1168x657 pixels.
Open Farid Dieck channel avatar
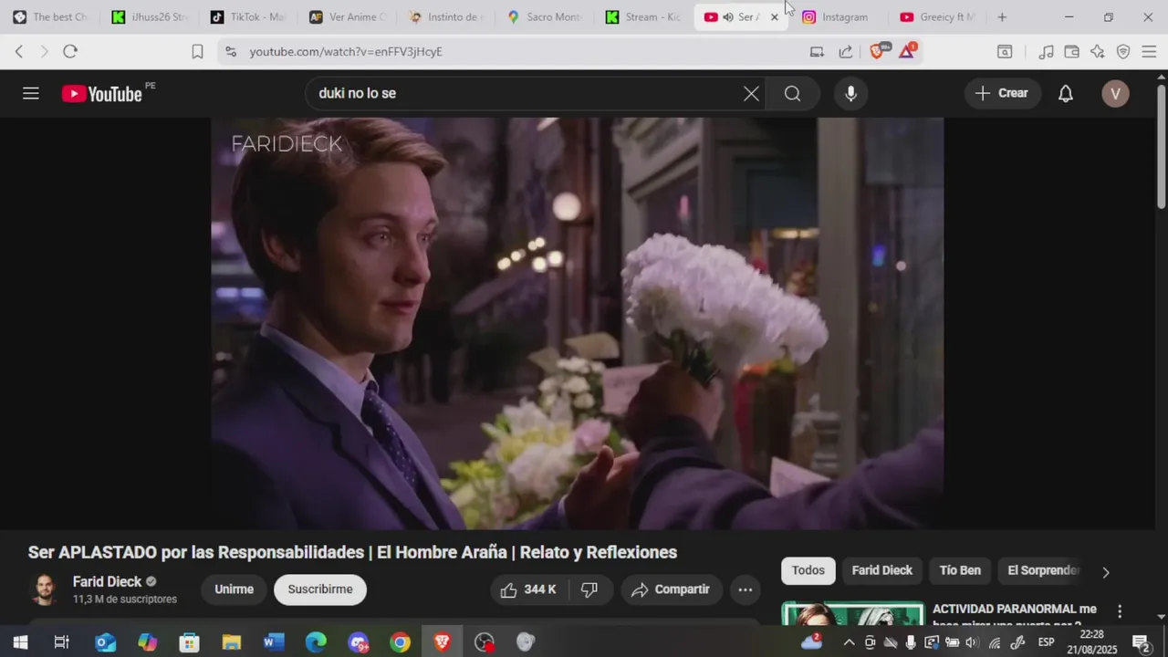[x=45, y=589]
